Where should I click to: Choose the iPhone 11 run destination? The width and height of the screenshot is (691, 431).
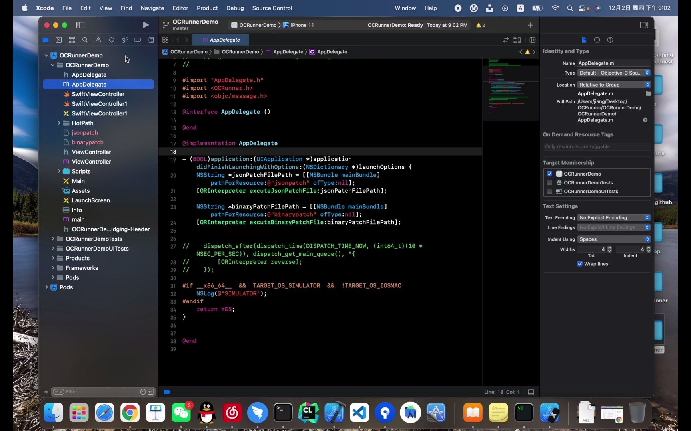[x=298, y=25]
